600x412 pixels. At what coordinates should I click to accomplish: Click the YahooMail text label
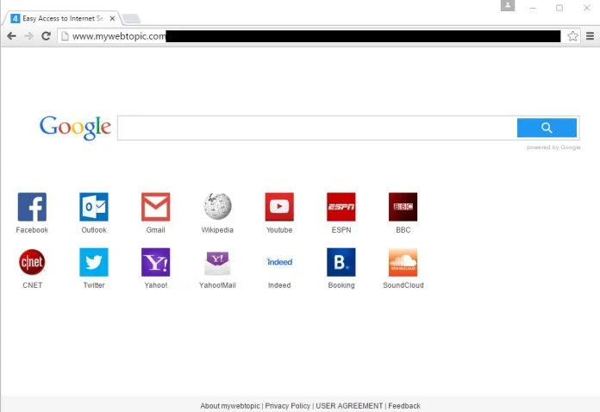pyautogui.click(x=217, y=285)
